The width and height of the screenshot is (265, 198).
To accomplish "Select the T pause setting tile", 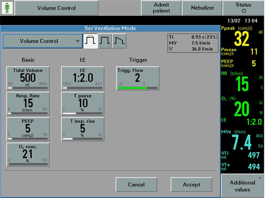I will click(x=83, y=104).
